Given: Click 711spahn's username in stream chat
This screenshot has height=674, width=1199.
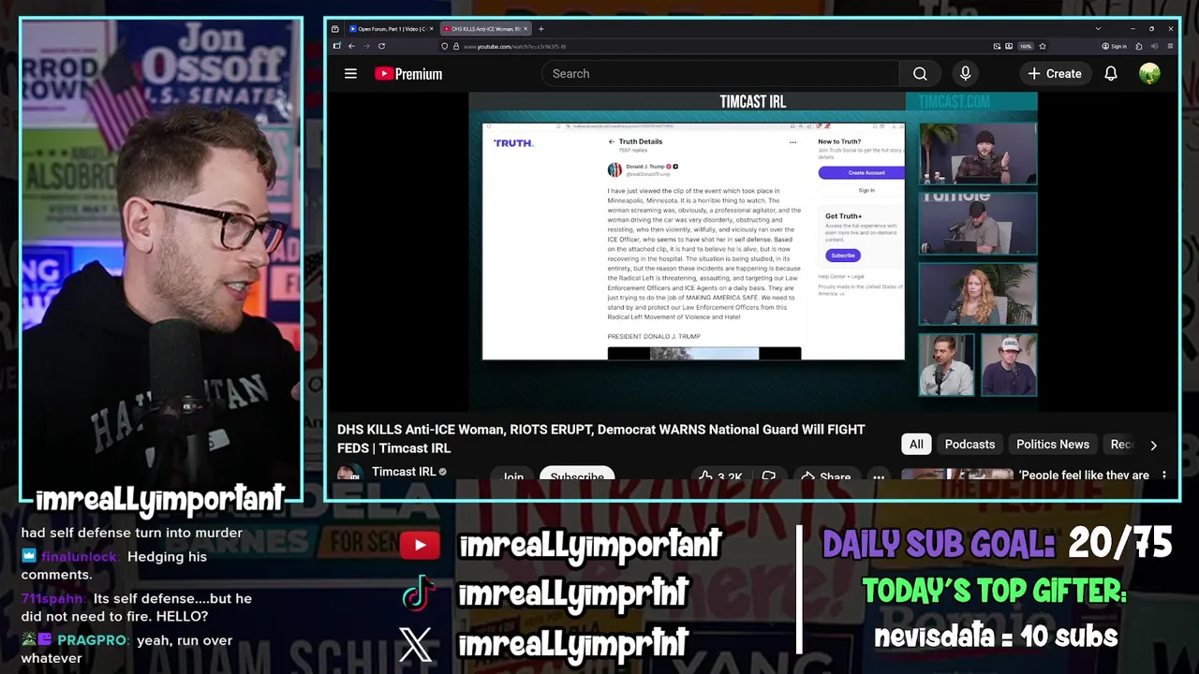Looking at the screenshot, I should pos(54,598).
